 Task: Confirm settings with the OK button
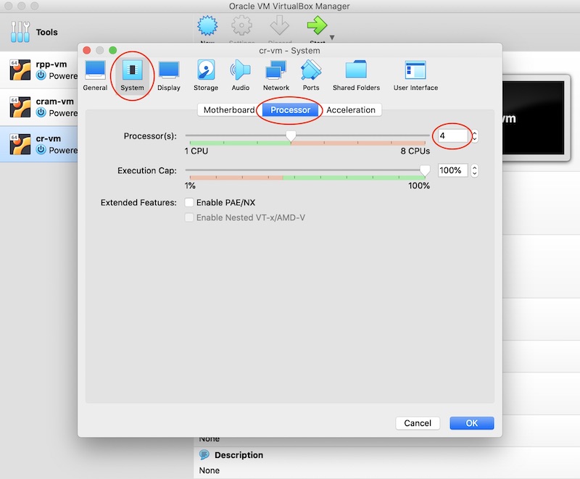(x=471, y=423)
